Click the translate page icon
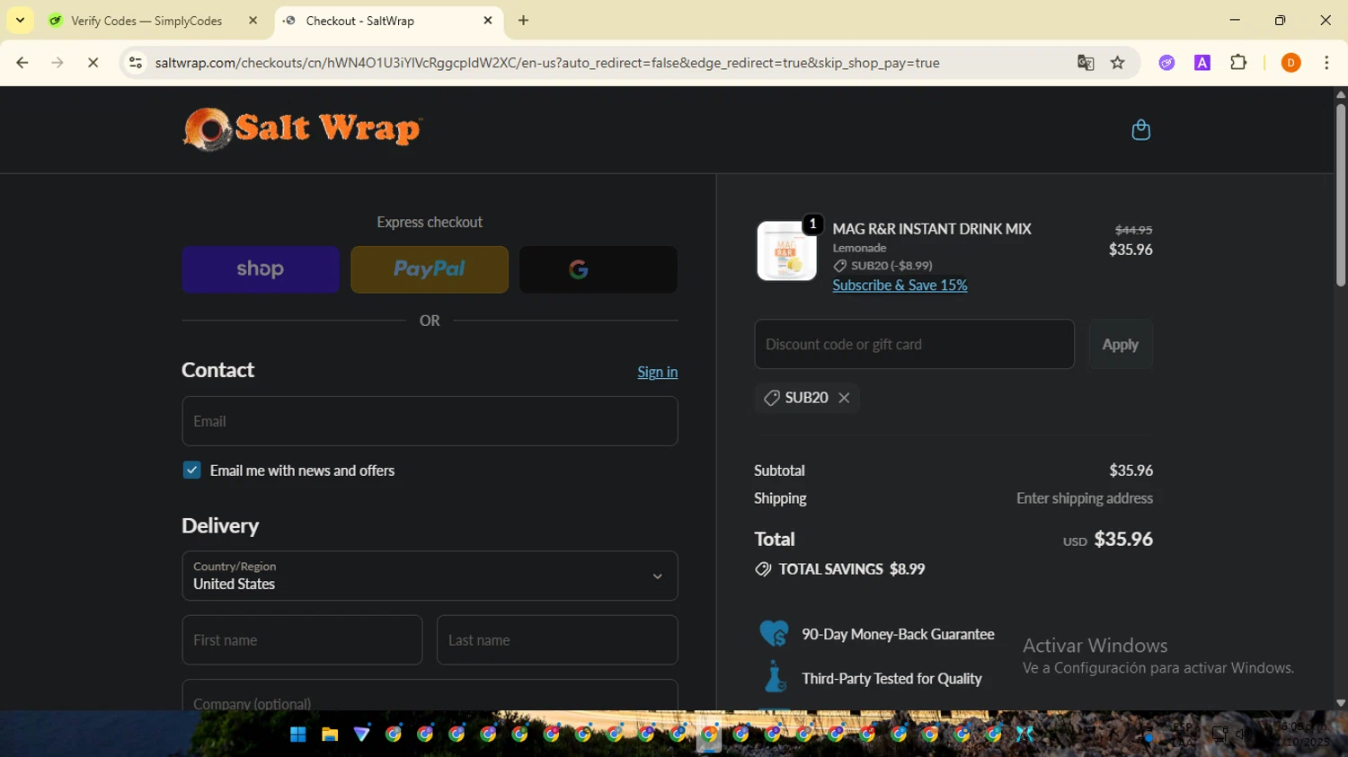Screen dimensions: 1348x757 pyautogui.click(x=1086, y=63)
